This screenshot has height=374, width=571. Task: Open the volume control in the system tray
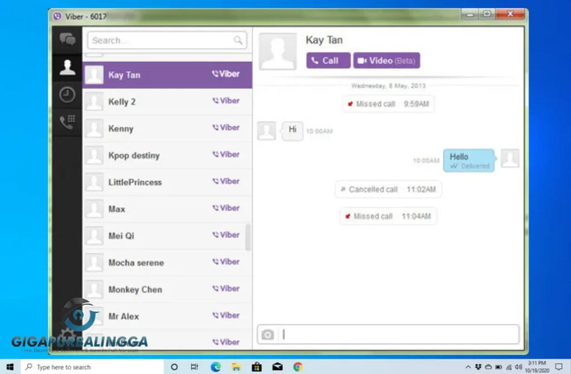(x=519, y=367)
